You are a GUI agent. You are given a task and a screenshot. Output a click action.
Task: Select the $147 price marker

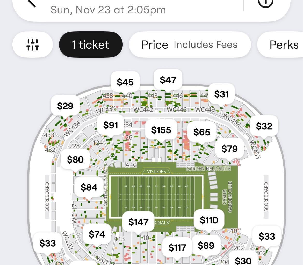point(138,222)
